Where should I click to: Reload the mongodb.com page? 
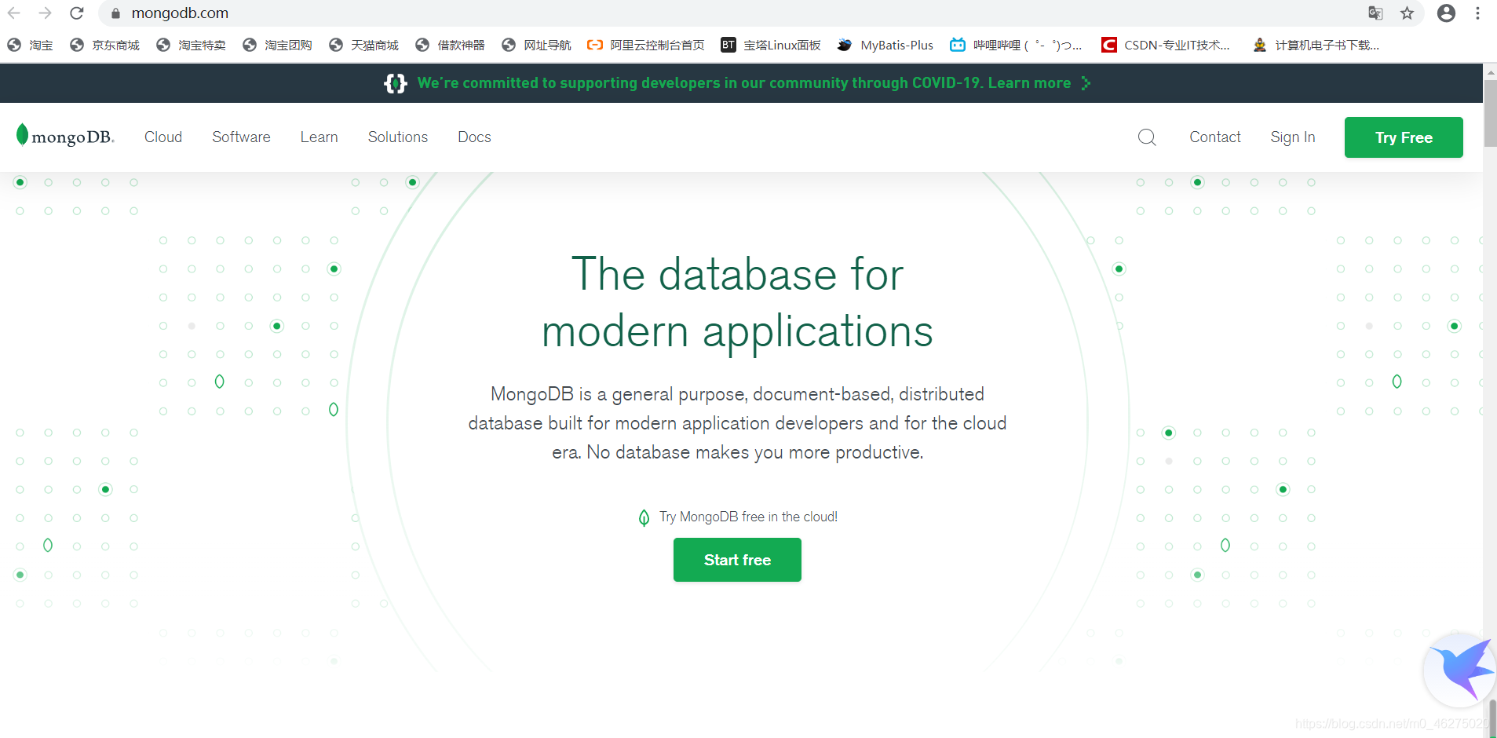(x=76, y=13)
